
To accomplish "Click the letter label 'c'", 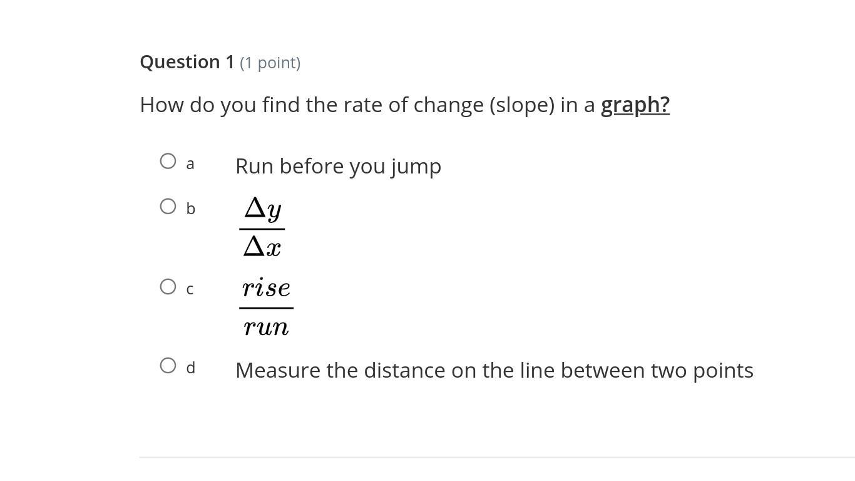I will coord(190,289).
